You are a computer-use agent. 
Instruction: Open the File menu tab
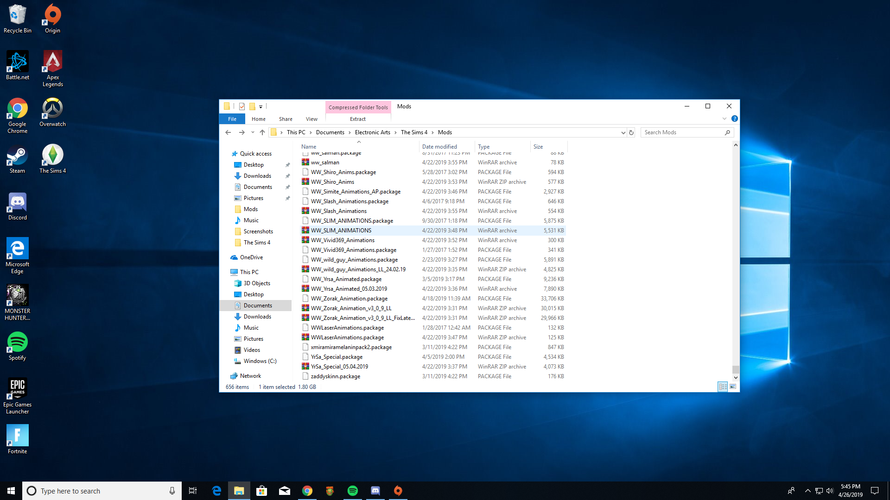pyautogui.click(x=232, y=119)
